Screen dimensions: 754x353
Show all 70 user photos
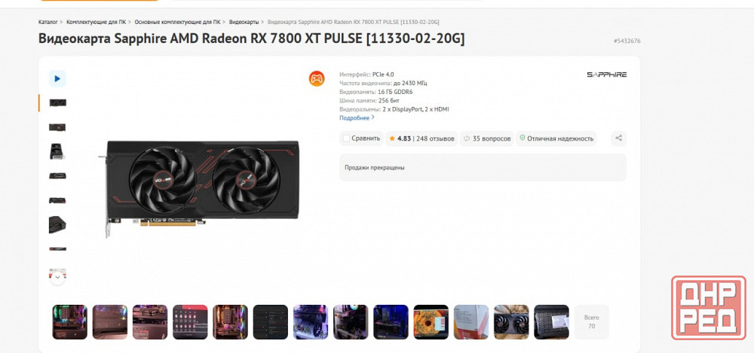591,322
